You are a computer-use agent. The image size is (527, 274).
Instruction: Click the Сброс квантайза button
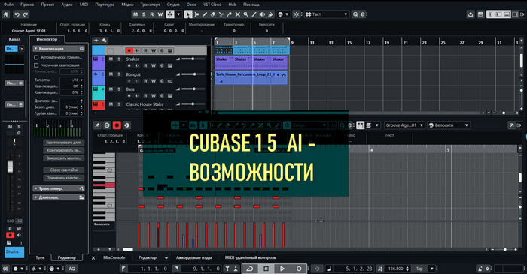pos(64,170)
